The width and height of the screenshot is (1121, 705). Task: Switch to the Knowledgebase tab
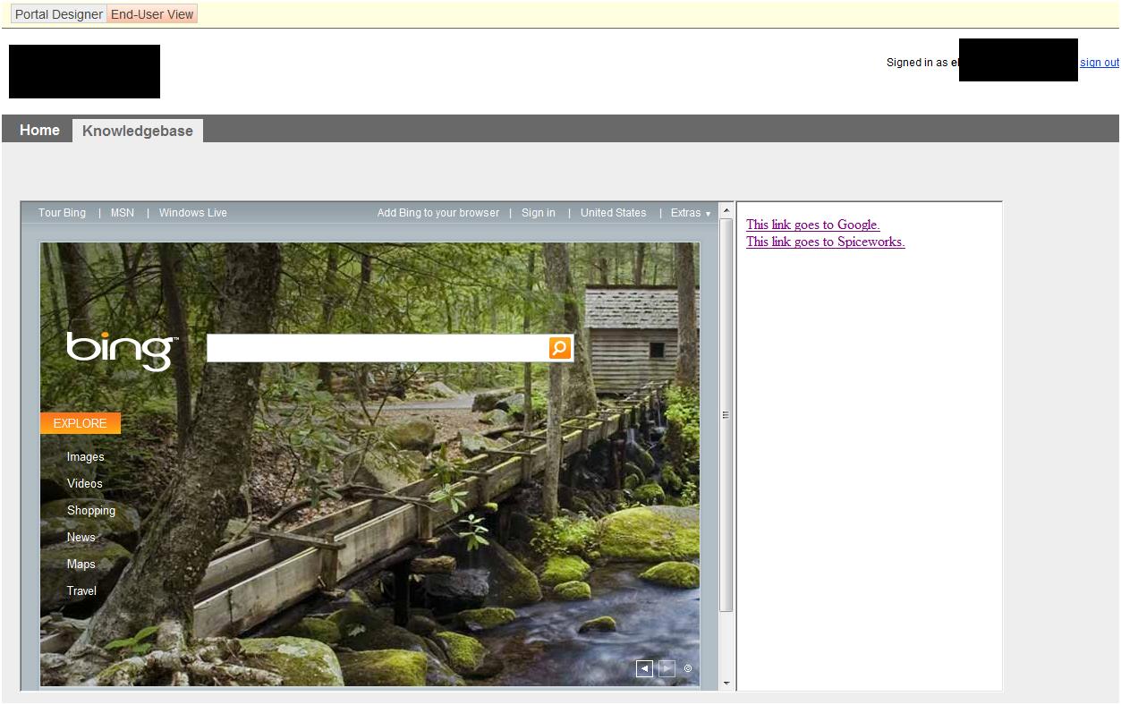pos(138,130)
